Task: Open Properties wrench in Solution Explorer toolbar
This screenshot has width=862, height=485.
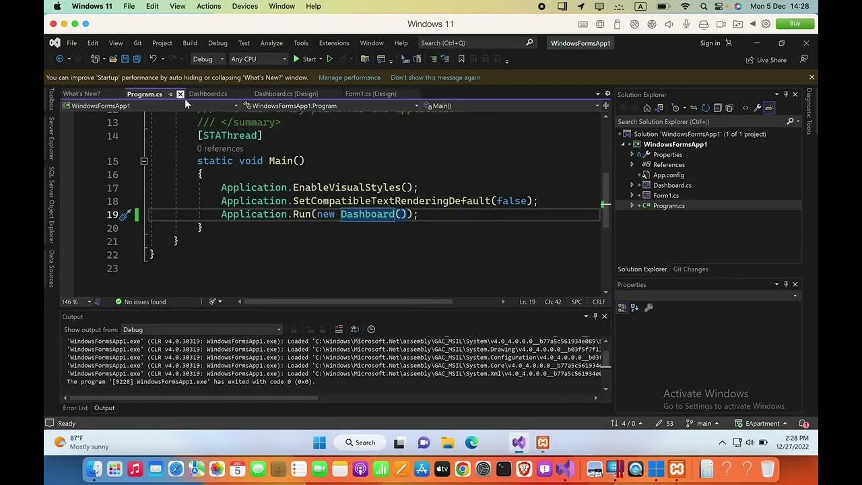Action: click(x=758, y=108)
